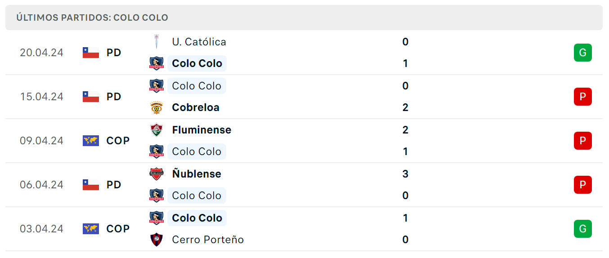Click the Fluminense team crest
Viewport: 609px width, 258px height.
pyautogui.click(x=156, y=130)
